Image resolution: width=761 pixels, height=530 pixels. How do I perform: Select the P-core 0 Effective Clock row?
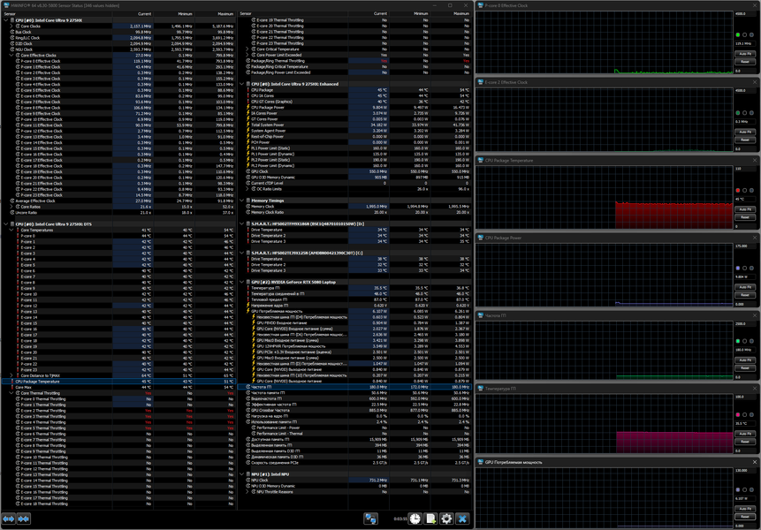[x=118, y=61]
